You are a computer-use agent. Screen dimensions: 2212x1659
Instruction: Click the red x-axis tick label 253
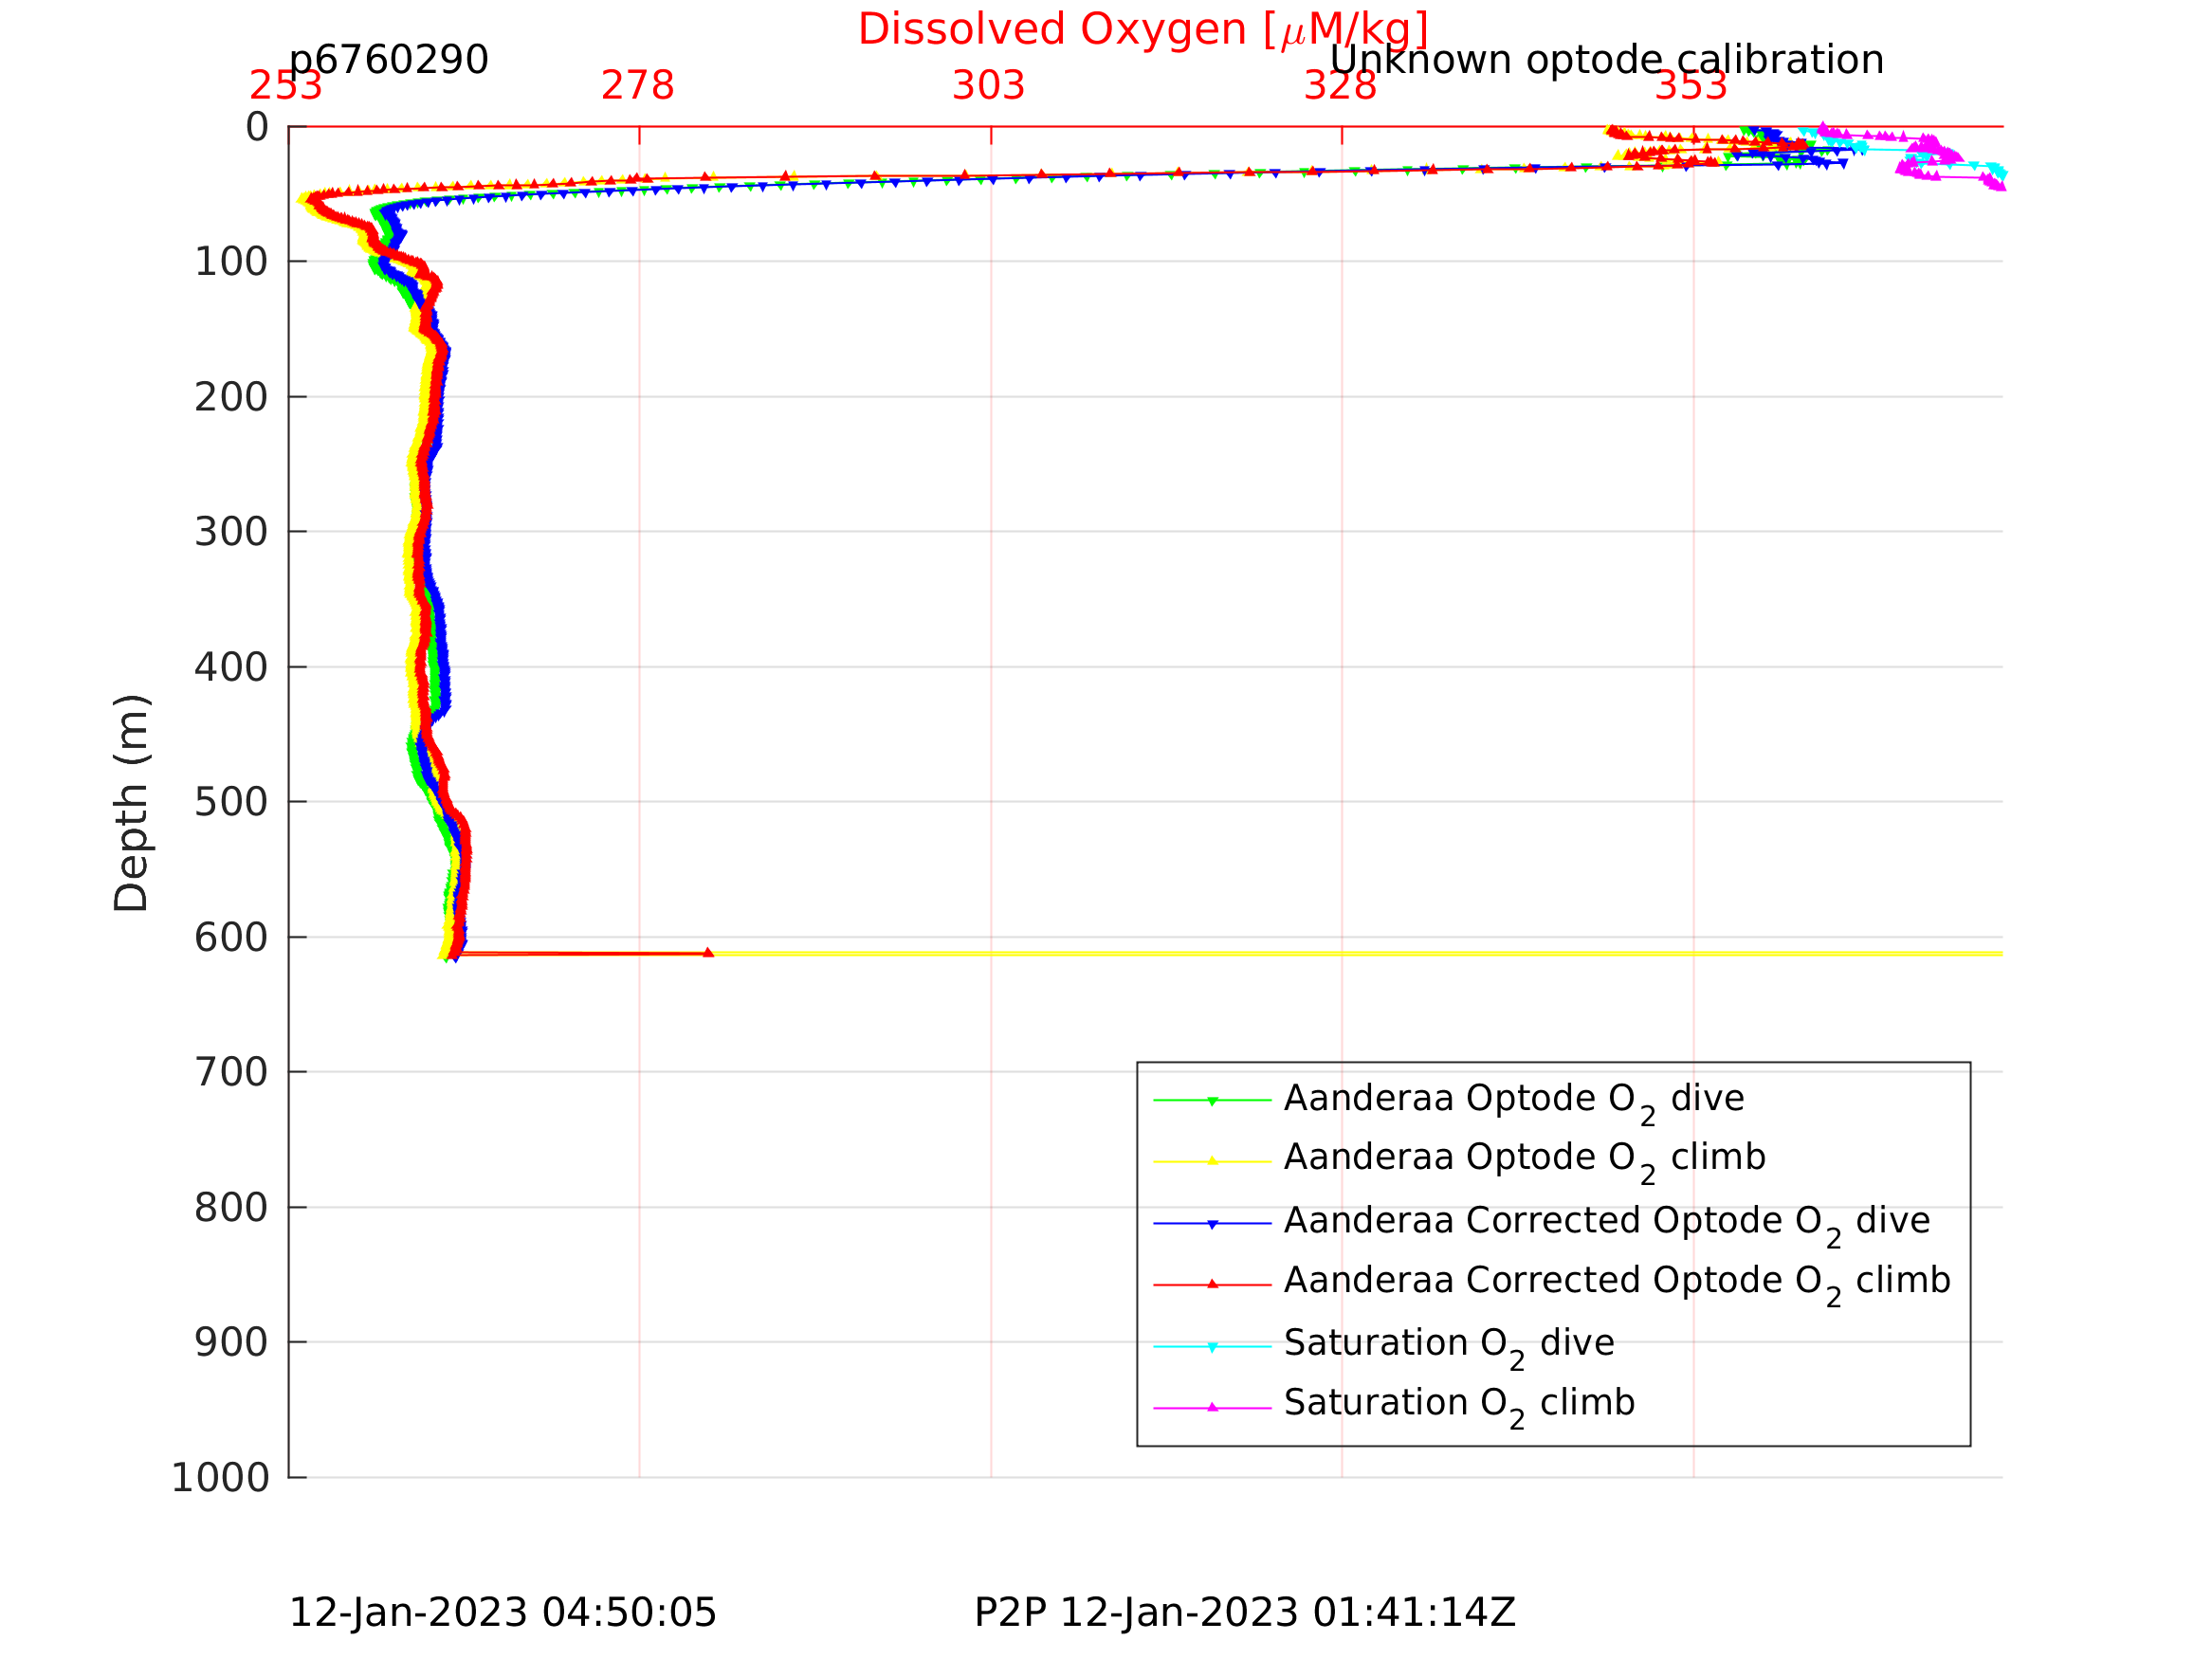(286, 86)
